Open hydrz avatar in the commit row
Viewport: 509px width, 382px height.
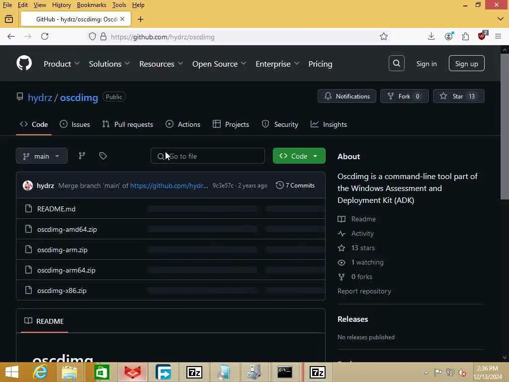(x=28, y=186)
